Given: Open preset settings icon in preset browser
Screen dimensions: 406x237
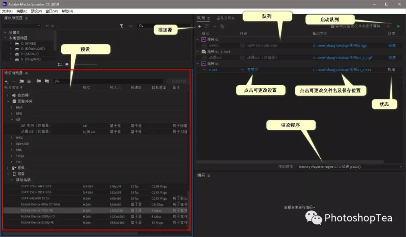Looking at the screenshot, I should pos(29,82).
